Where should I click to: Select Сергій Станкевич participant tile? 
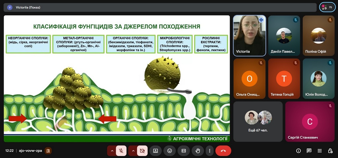[310, 121]
